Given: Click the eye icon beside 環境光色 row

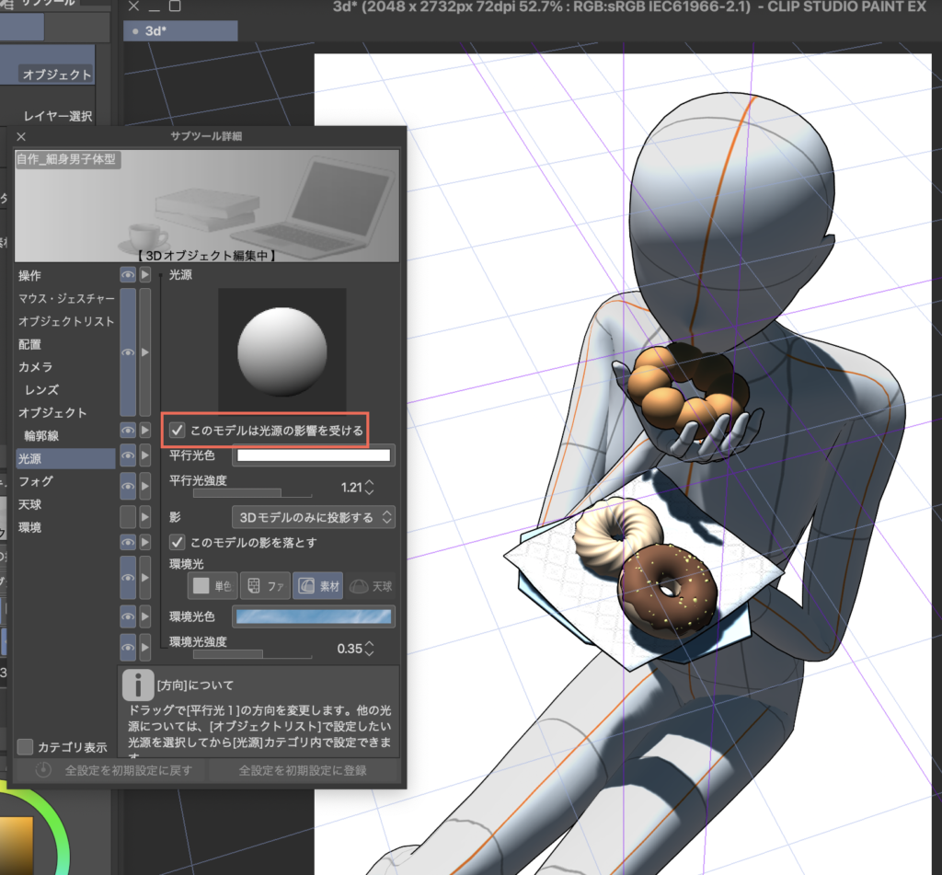Looking at the screenshot, I should [x=128, y=616].
